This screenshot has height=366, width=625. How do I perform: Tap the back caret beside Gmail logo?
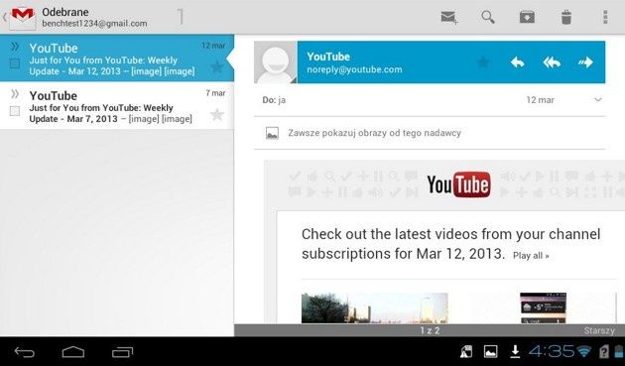coord(4,17)
